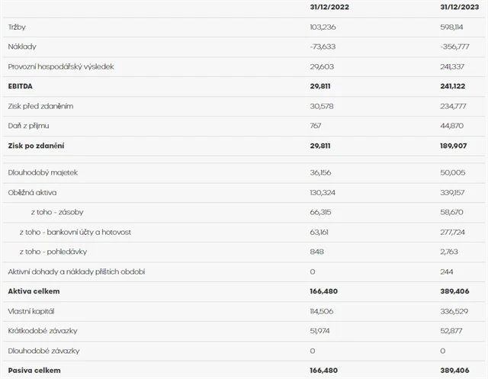Click the Vlastní kapitál row label
Viewport: 488px width, 379px height.
point(31,311)
